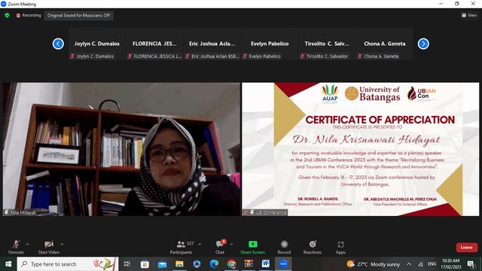
Task: Open the notification center icon
Action: click(x=471, y=264)
